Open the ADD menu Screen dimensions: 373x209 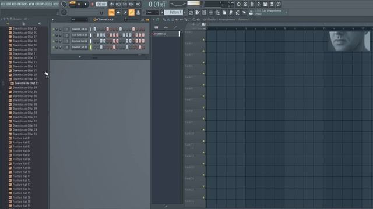point(14,4)
